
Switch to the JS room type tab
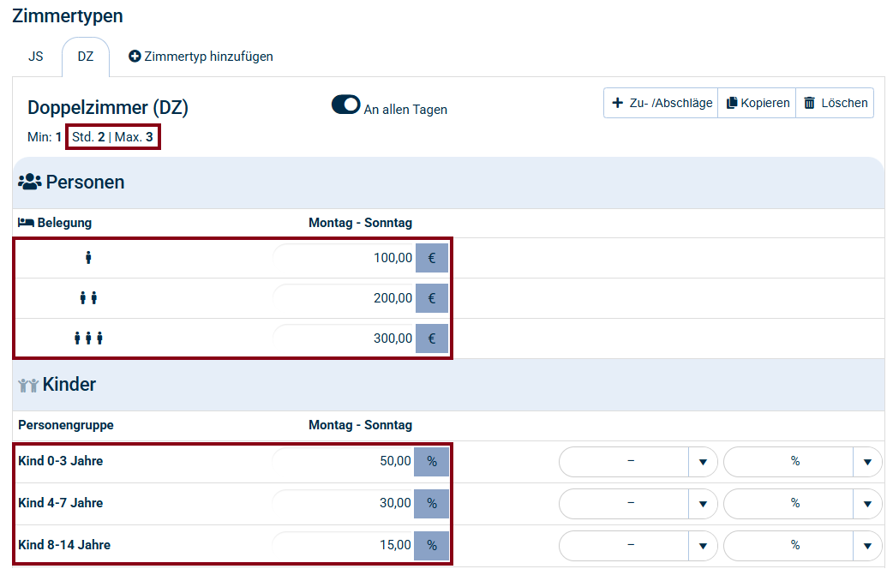(36, 57)
